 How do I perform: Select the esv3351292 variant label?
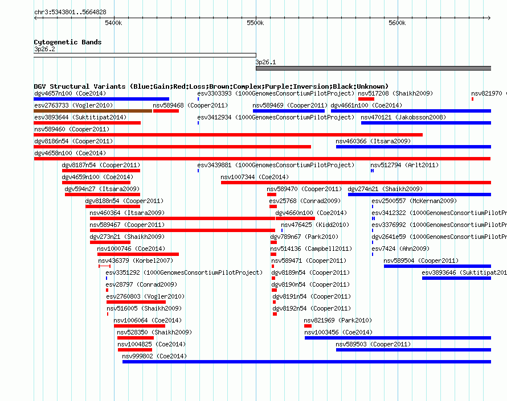coord(184,273)
